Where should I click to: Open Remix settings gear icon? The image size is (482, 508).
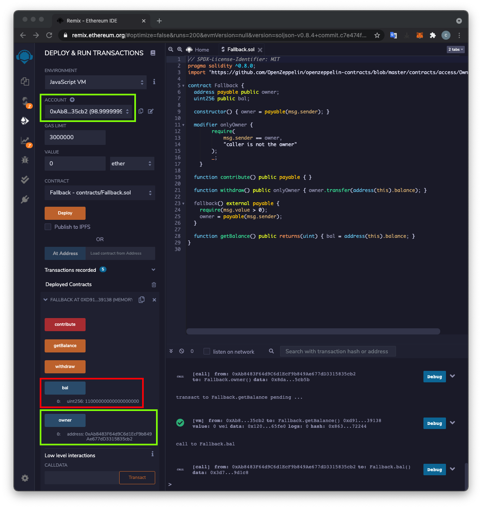coord(25,478)
